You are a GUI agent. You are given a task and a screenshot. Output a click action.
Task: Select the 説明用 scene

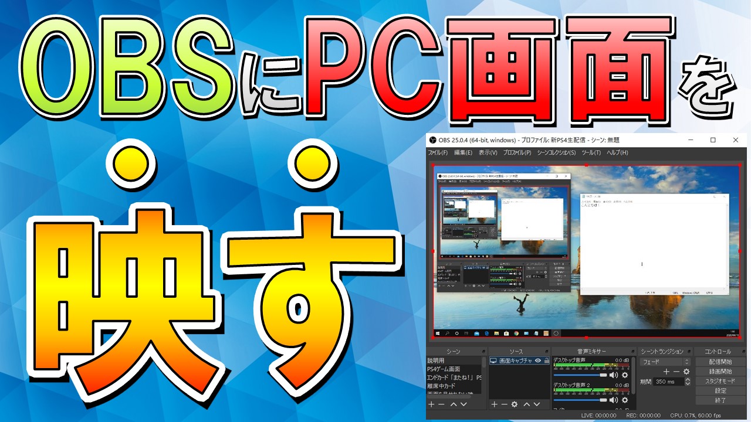[x=454, y=361]
